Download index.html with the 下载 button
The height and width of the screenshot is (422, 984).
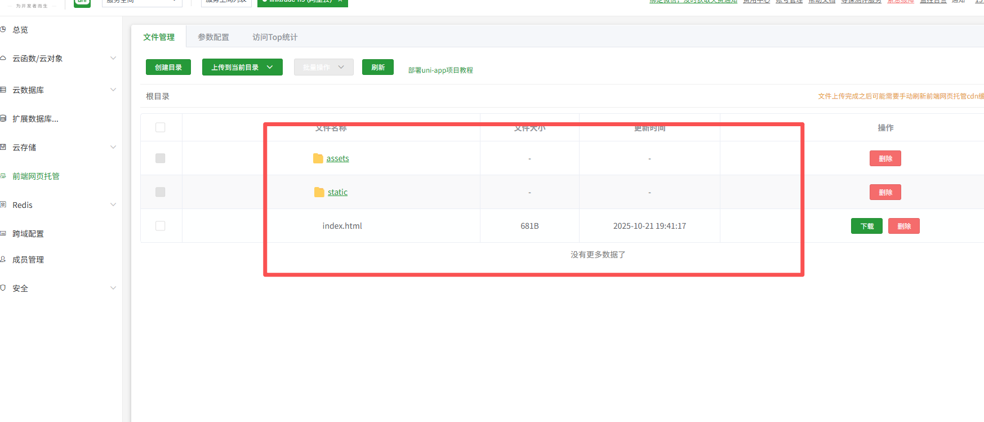866,226
